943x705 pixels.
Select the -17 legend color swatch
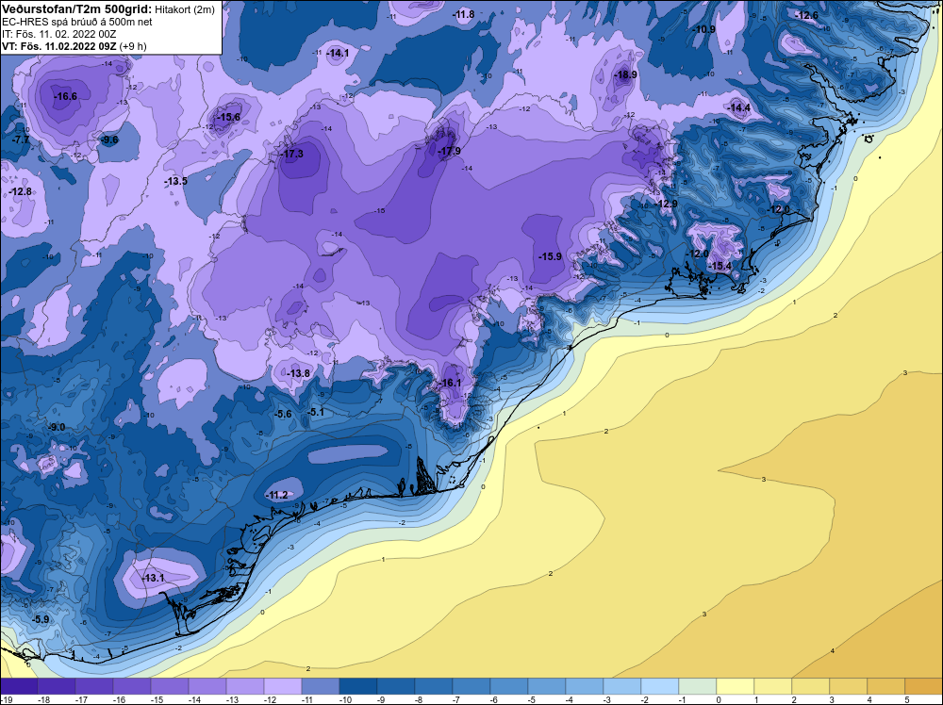[93, 686]
